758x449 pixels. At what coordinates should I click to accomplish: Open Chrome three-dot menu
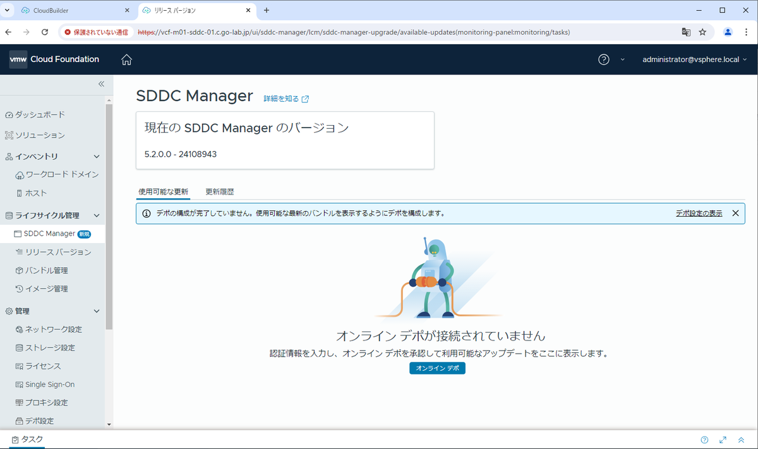pyautogui.click(x=746, y=32)
